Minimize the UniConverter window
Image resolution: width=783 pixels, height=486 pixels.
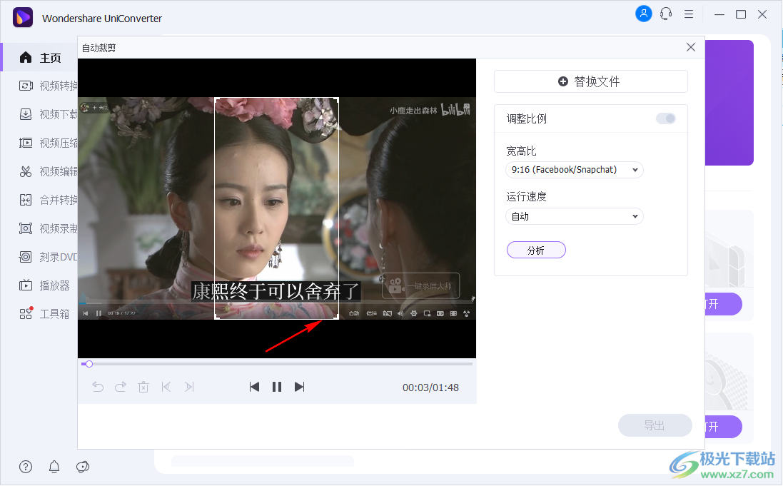click(x=719, y=14)
